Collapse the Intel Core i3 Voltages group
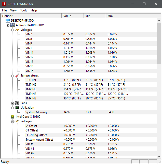 [x=12, y=122]
